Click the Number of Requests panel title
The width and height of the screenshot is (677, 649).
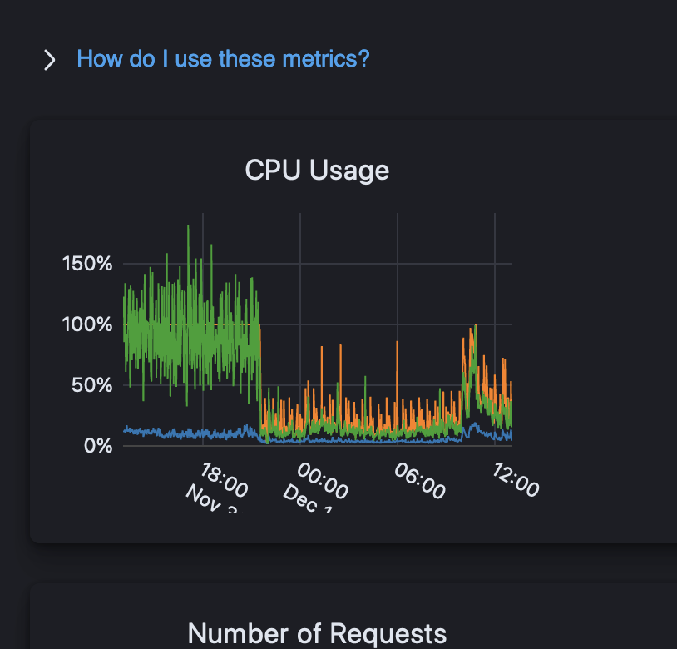click(318, 633)
